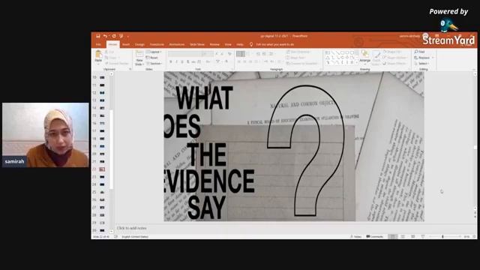The width and height of the screenshot is (480, 270).
Task: Open the Font Color picker
Action: pos(226,61)
